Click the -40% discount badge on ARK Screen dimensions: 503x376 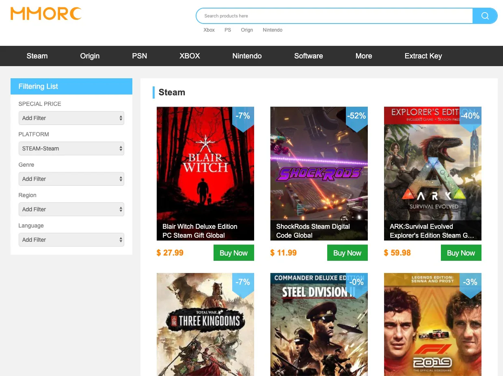(x=470, y=119)
